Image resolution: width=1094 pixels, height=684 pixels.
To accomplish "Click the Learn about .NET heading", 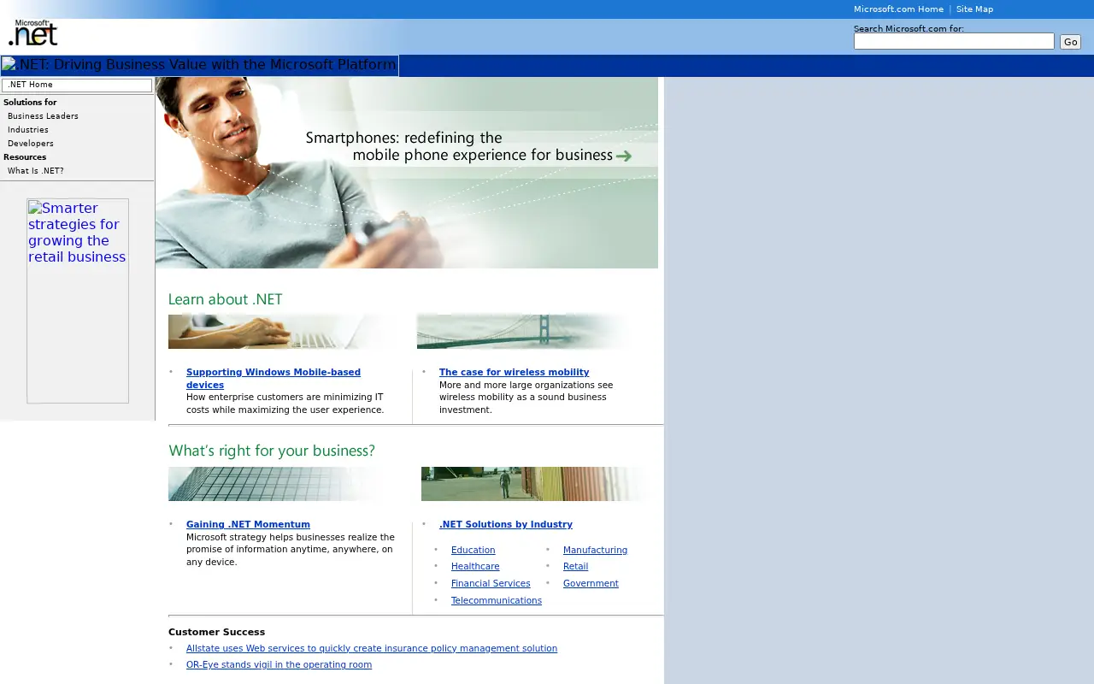I will [226, 299].
